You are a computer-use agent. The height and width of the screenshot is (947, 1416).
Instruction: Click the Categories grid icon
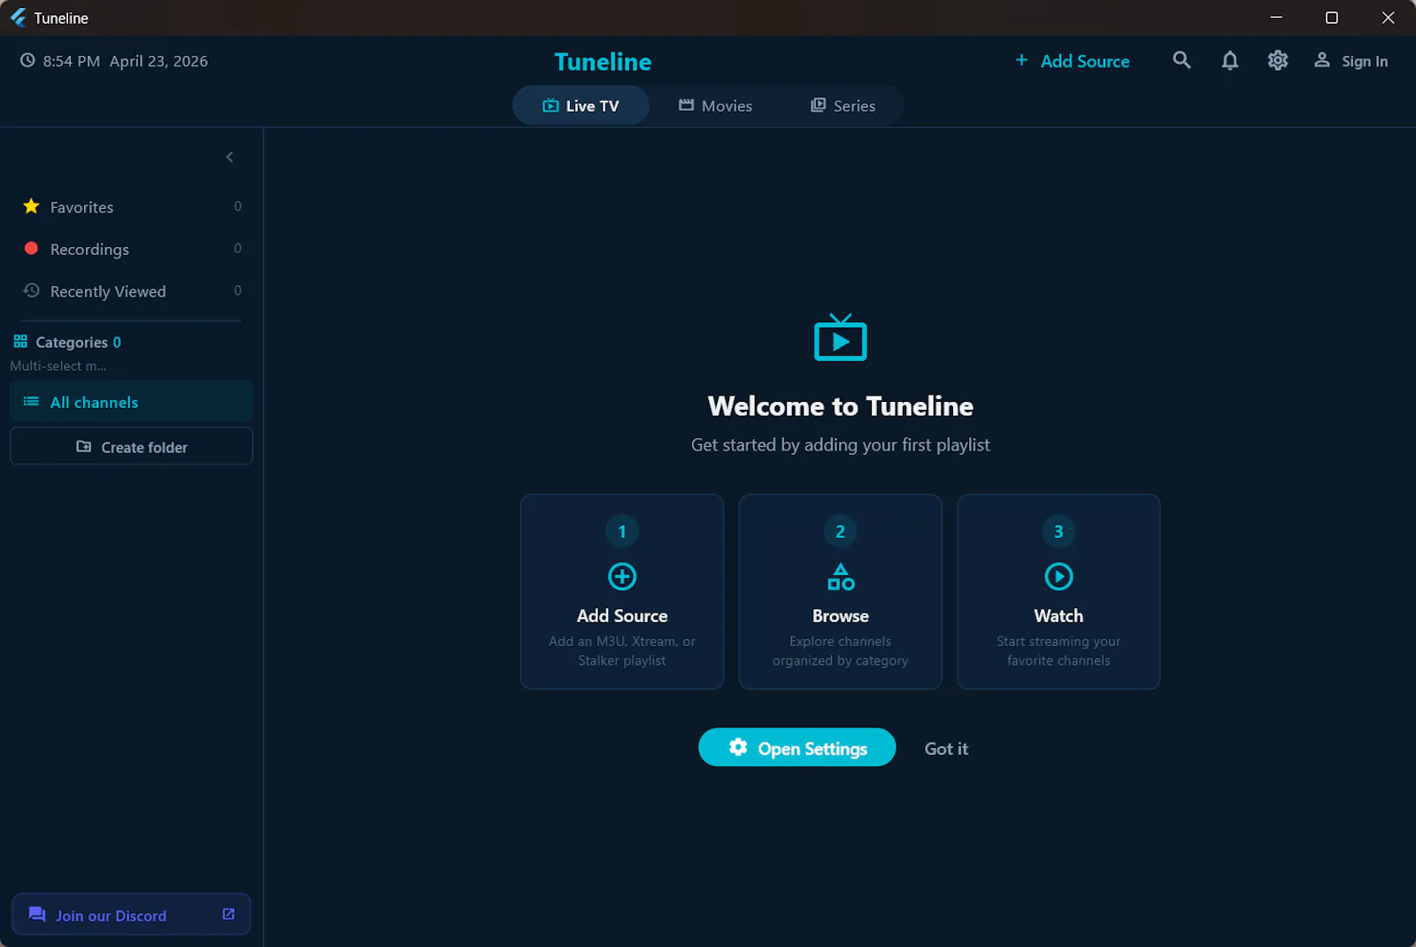point(20,341)
